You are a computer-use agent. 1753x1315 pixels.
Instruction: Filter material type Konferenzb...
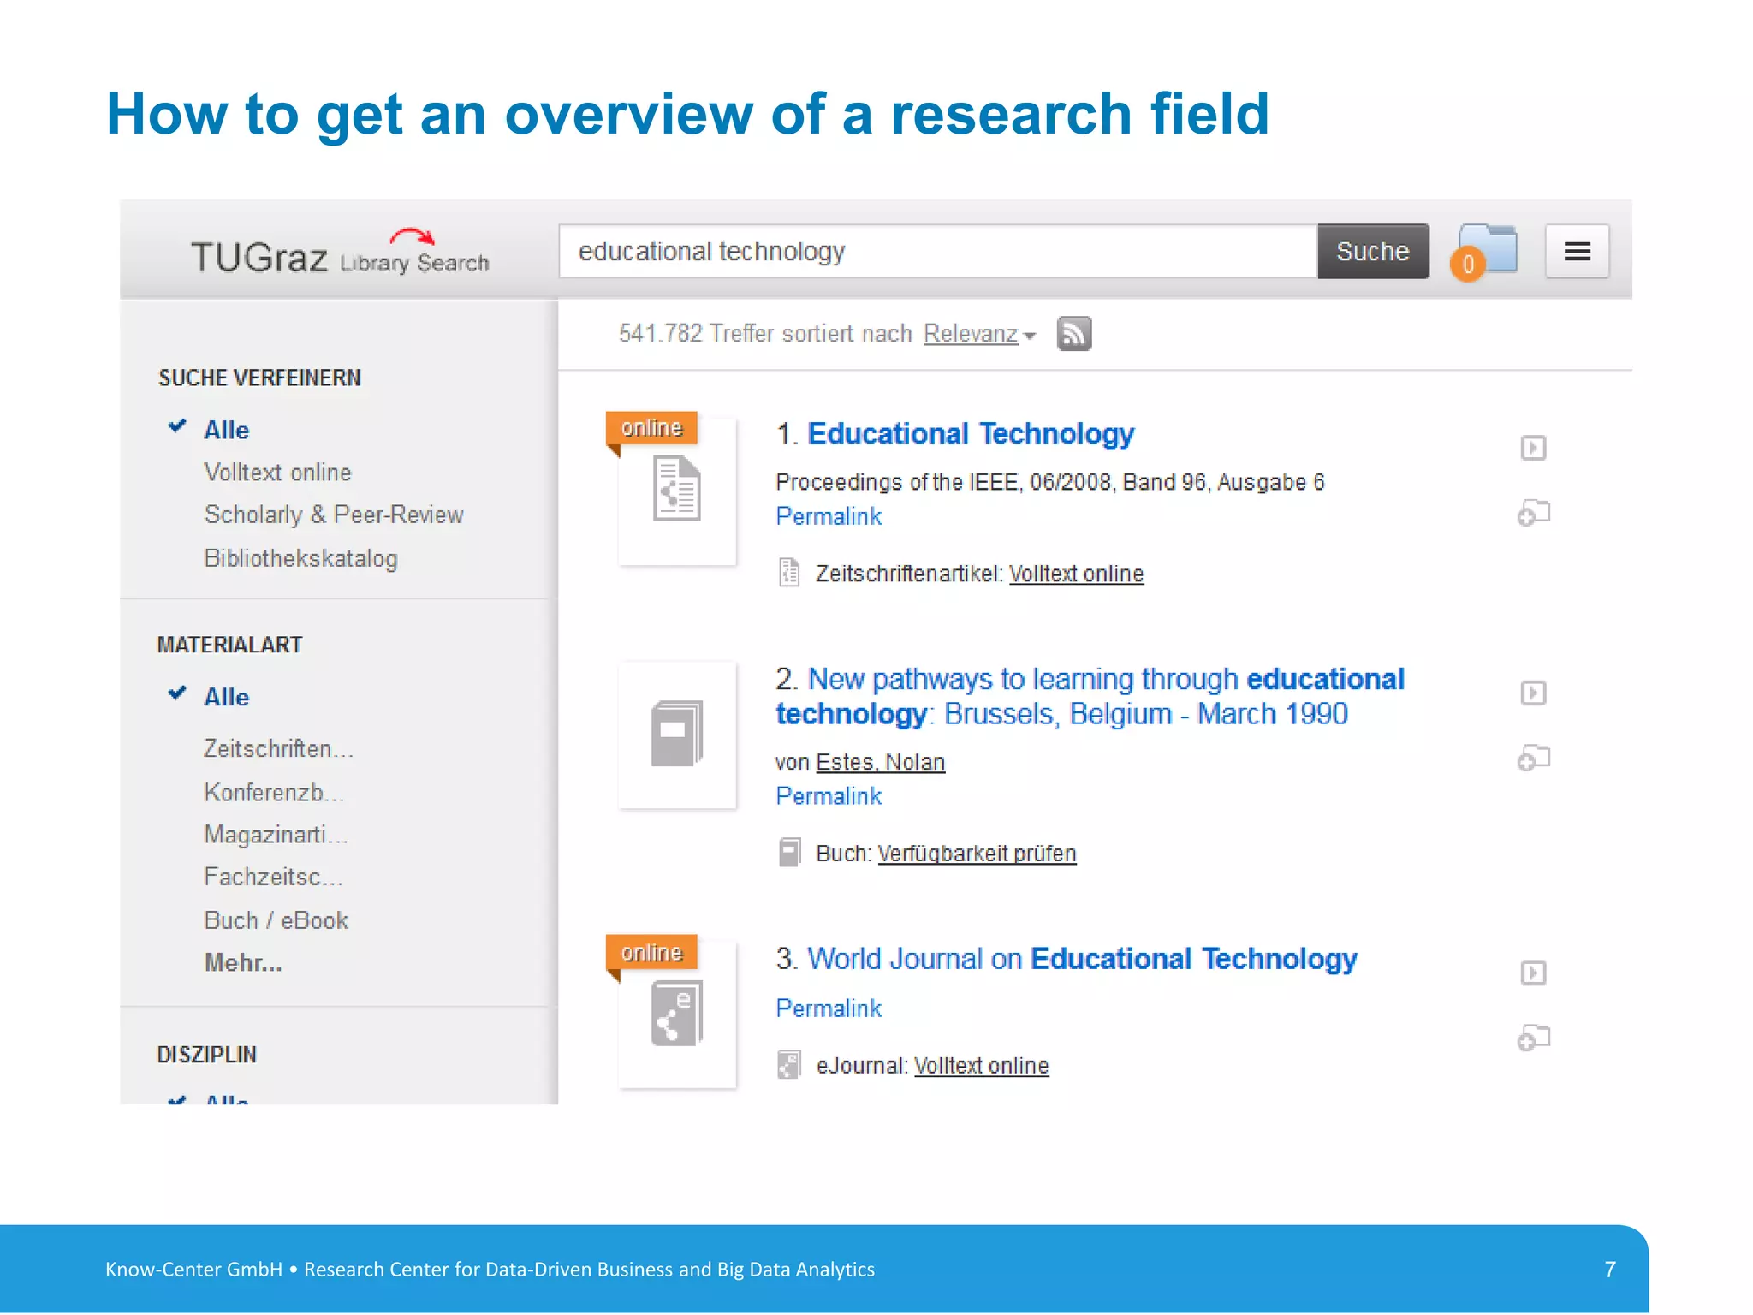click(x=274, y=792)
